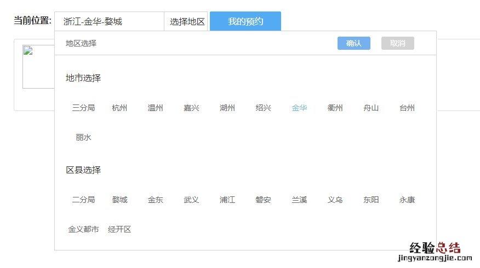The image size is (480, 268).
Task: Select city 丽水
Action: (83, 137)
